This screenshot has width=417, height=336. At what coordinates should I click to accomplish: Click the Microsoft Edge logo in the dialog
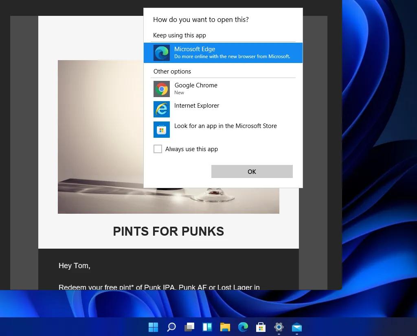pos(162,53)
